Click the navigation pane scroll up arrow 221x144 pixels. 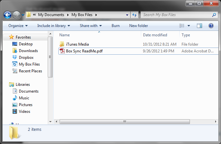pyautogui.click(x=50, y=34)
